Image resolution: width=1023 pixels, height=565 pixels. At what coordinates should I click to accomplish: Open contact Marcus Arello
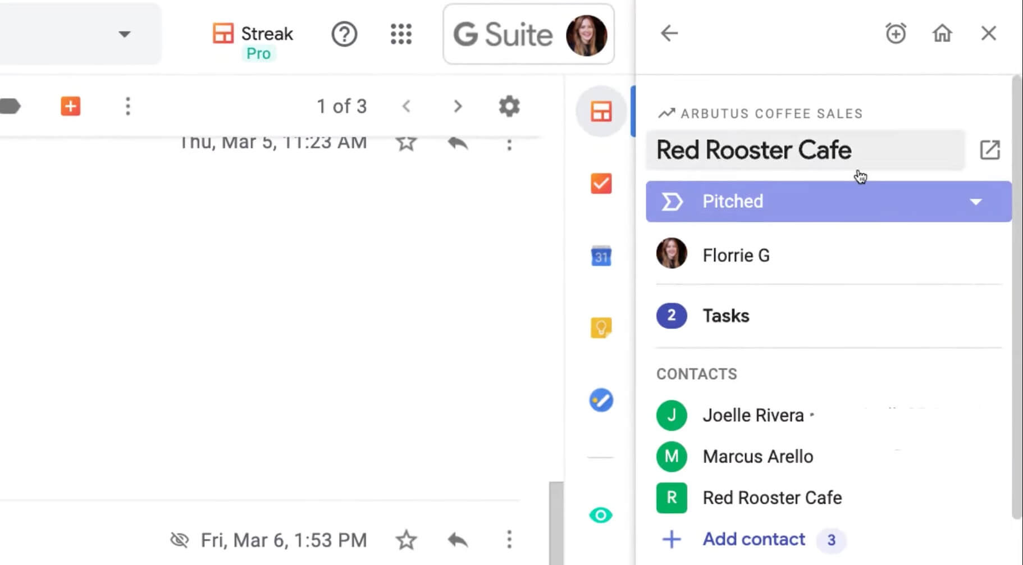click(x=757, y=457)
